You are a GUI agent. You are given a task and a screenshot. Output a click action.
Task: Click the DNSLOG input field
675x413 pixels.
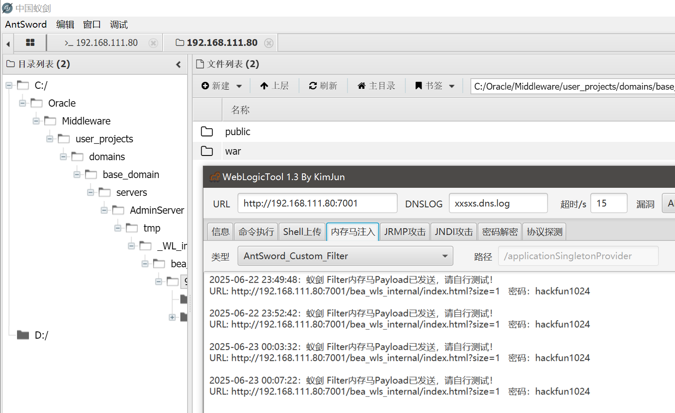498,203
